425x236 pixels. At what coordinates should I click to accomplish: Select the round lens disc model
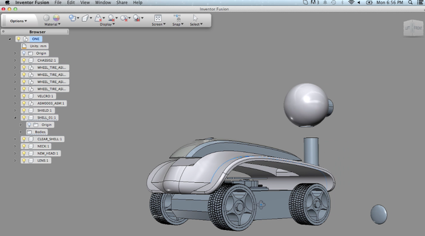point(379,214)
